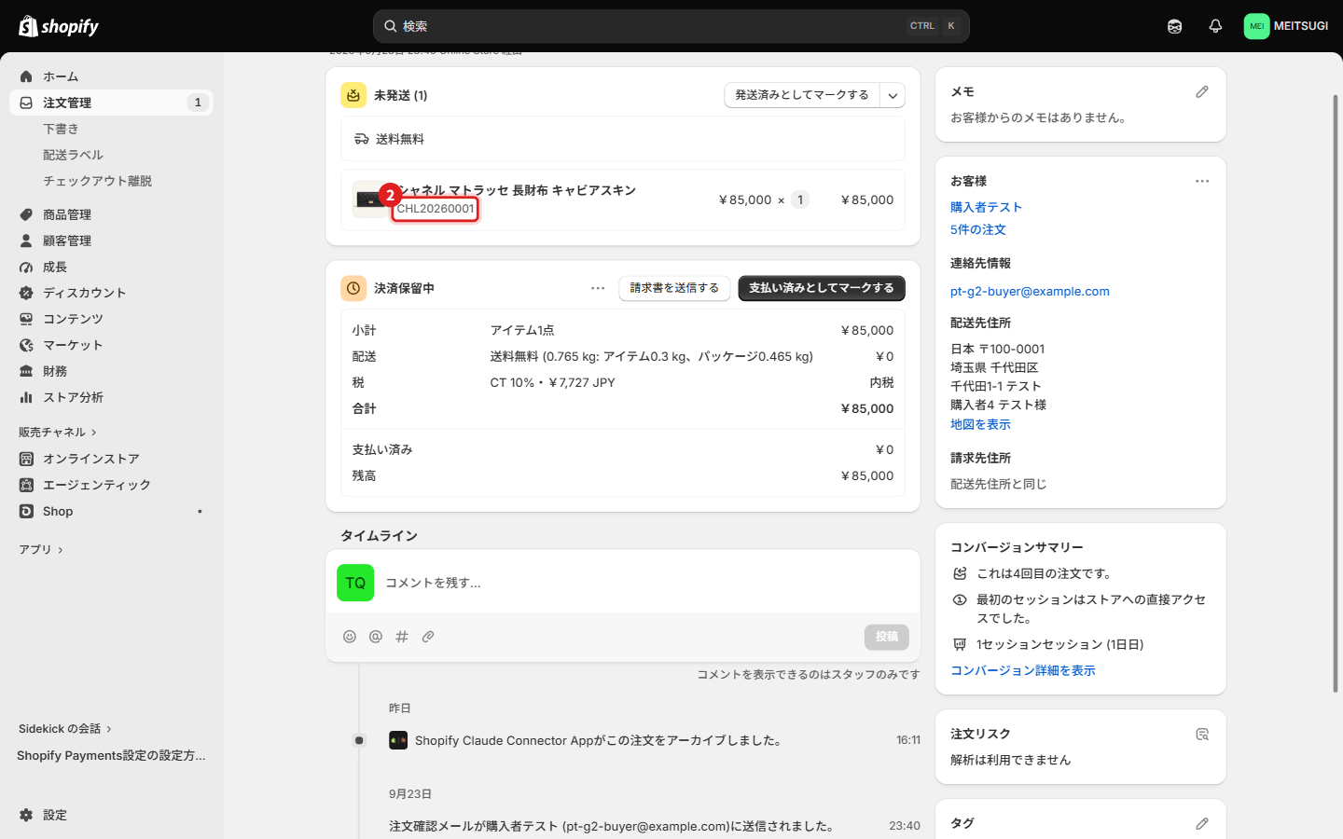
Task: Click the page vertical scrollbar
Action: pos(1336,392)
